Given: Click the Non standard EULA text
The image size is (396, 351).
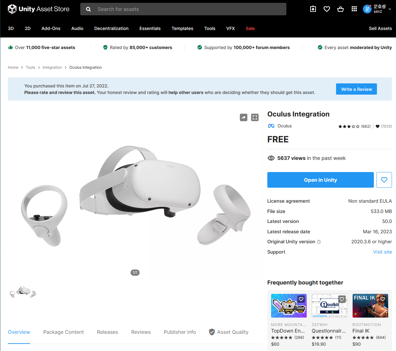Looking at the screenshot, I should click(x=370, y=201).
